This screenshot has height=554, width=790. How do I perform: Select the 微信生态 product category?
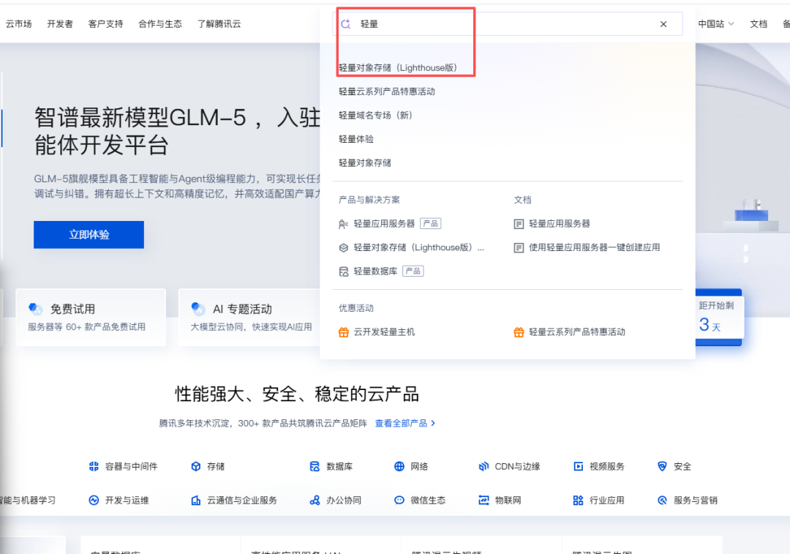pos(420,500)
